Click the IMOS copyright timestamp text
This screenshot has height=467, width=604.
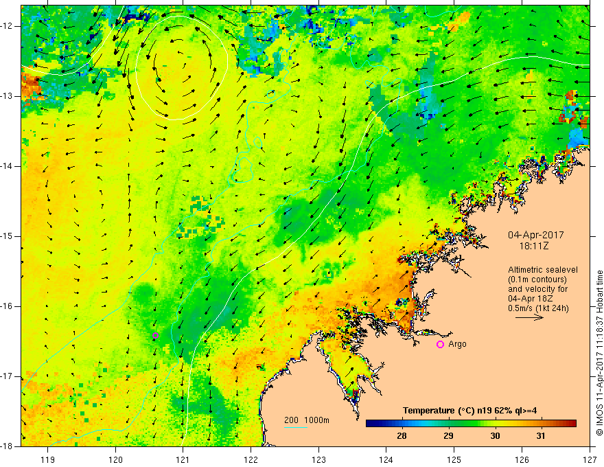[599, 353]
